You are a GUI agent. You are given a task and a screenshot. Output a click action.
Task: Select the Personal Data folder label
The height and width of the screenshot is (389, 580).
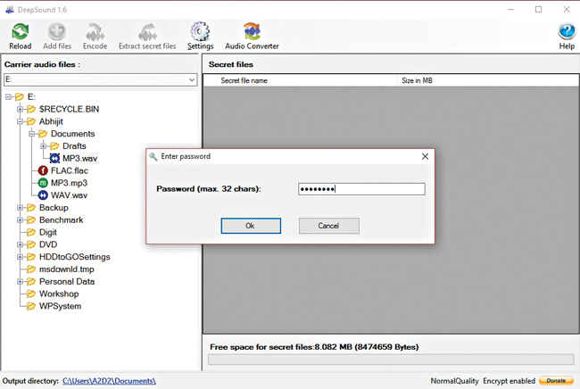coord(67,281)
